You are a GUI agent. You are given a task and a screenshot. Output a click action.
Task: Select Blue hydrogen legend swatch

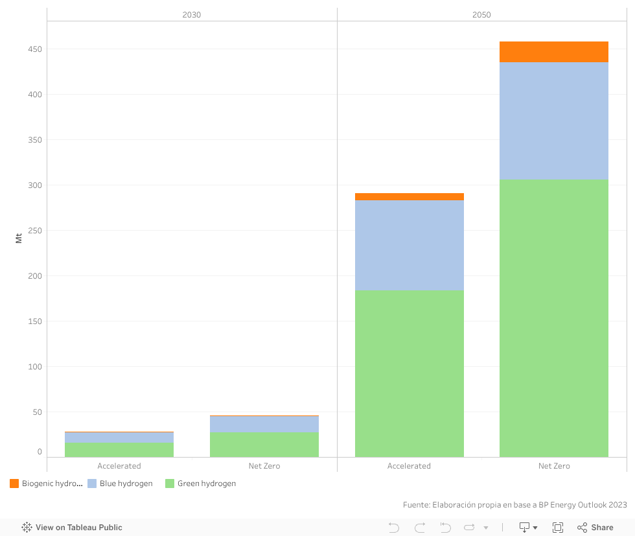pos(92,484)
